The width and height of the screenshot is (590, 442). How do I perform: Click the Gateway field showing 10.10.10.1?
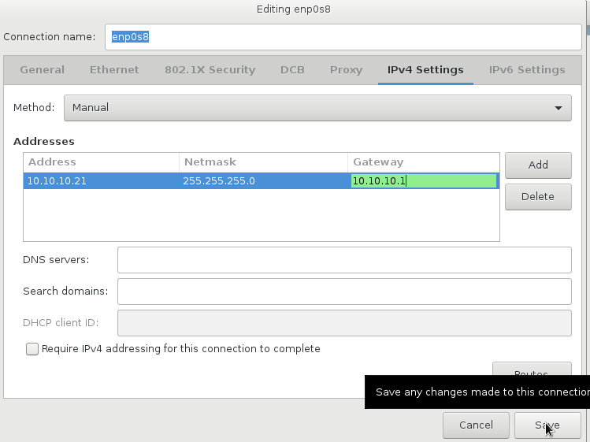pyautogui.click(x=423, y=181)
